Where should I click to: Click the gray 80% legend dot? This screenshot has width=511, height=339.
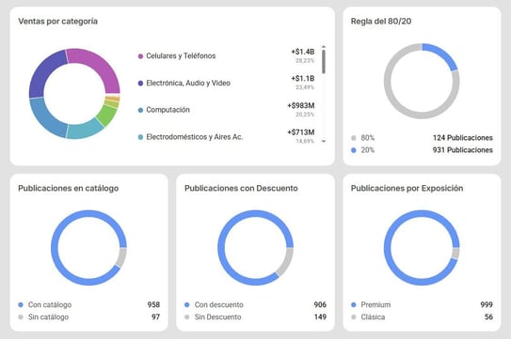(x=354, y=138)
